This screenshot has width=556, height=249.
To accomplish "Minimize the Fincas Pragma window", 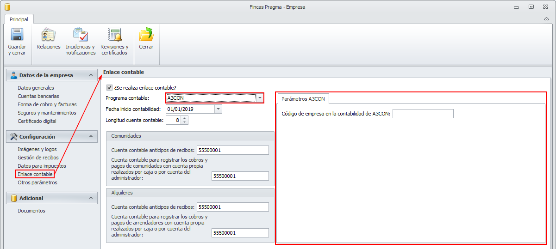I will click(517, 7).
